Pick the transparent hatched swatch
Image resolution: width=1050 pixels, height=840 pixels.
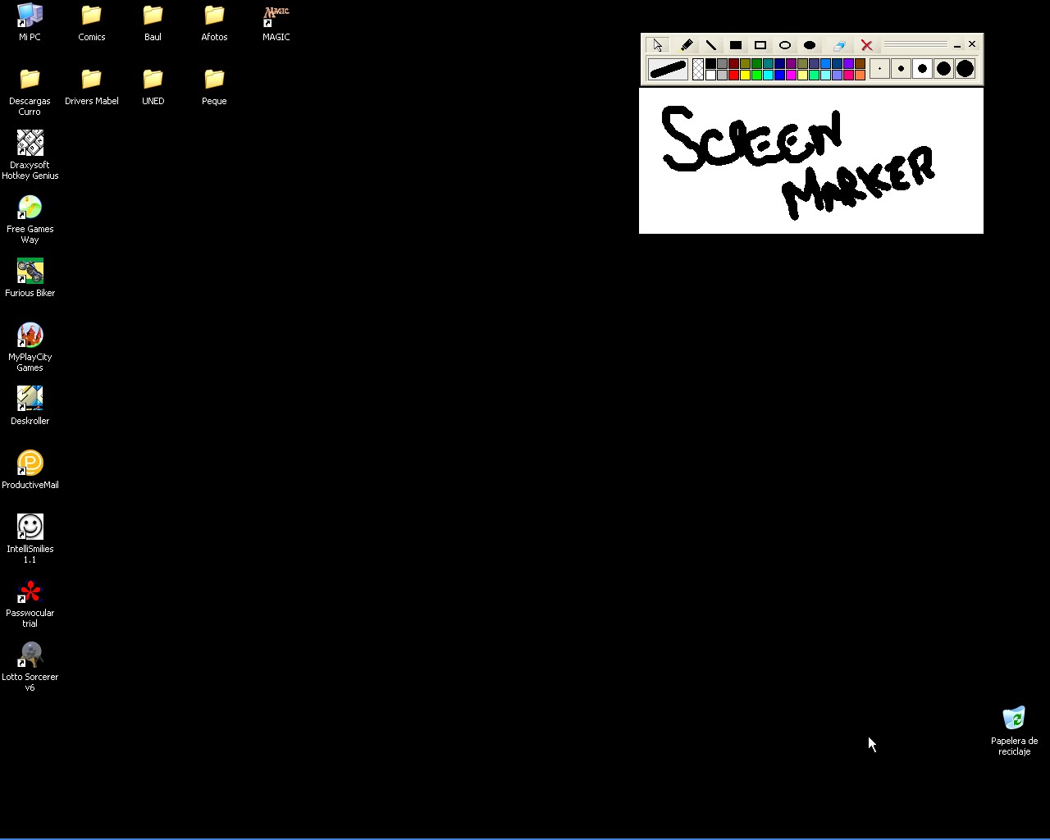[x=698, y=69]
